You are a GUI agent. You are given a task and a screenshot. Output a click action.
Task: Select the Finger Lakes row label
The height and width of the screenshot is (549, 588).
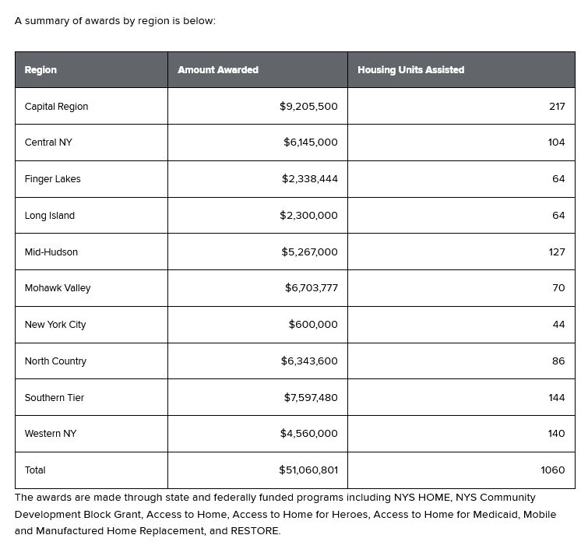click(52, 179)
